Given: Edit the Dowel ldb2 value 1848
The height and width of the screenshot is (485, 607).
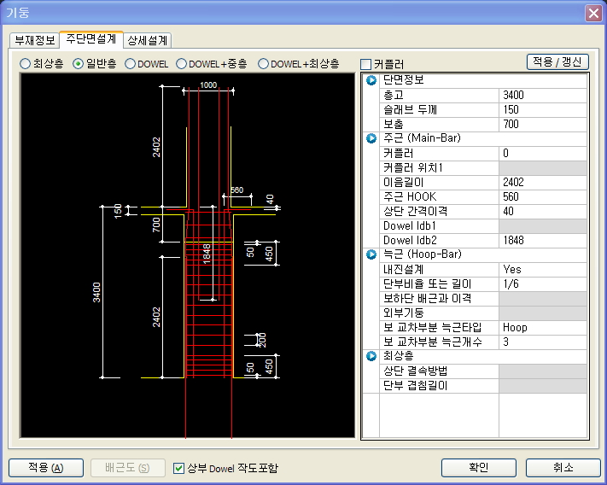Looking at the screenshot, I should pyautogui.click(x=543, y=241).
